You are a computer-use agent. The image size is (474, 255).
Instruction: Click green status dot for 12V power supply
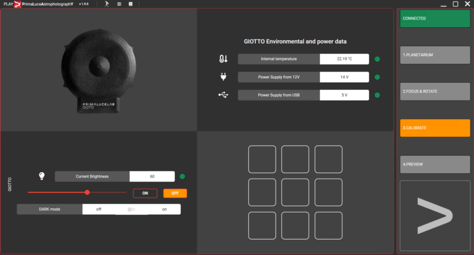(377, 78)
